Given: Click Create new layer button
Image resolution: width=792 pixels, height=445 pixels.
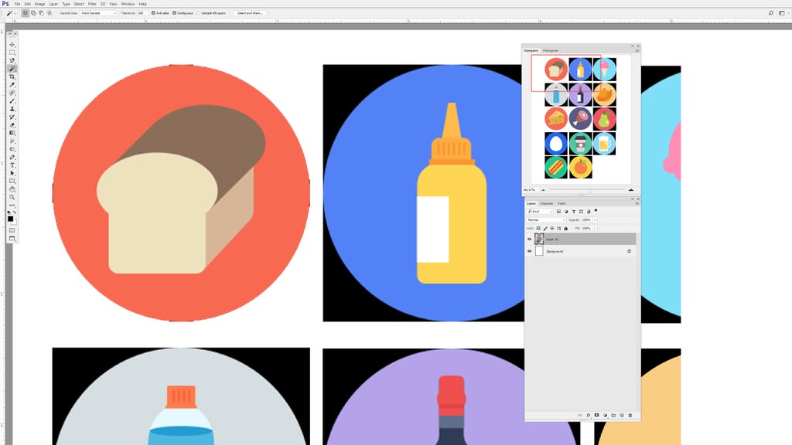Looking at the screenshot, I should (x=622, y=415).
